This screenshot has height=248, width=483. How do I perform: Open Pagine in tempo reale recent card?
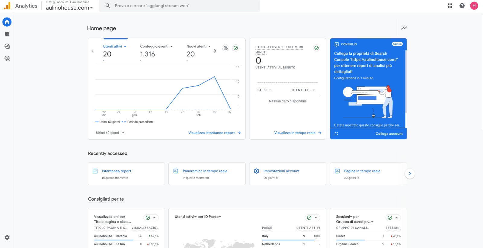368,174
